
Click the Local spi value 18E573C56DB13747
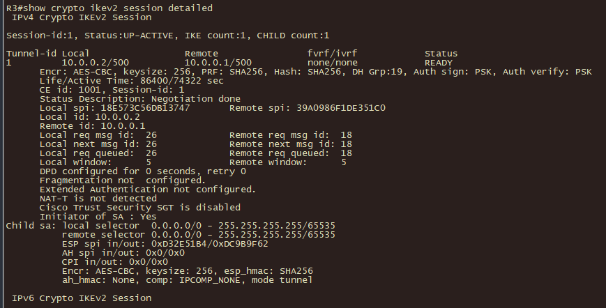pos(145,108)
